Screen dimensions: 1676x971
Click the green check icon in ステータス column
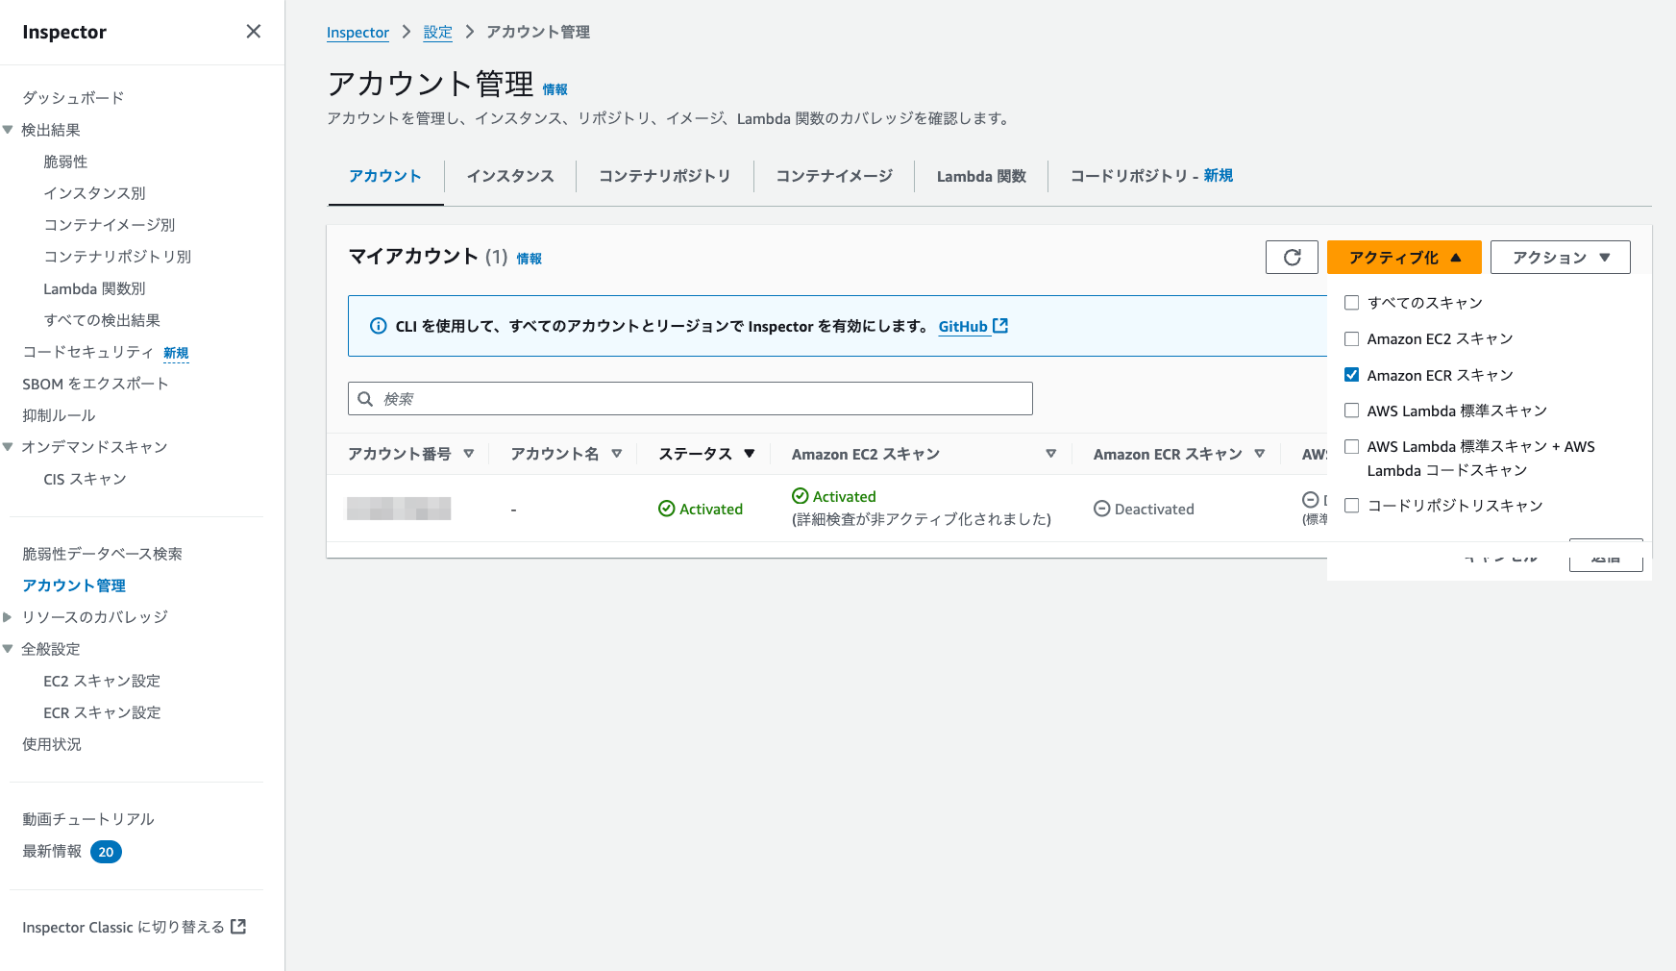point(666,509)
